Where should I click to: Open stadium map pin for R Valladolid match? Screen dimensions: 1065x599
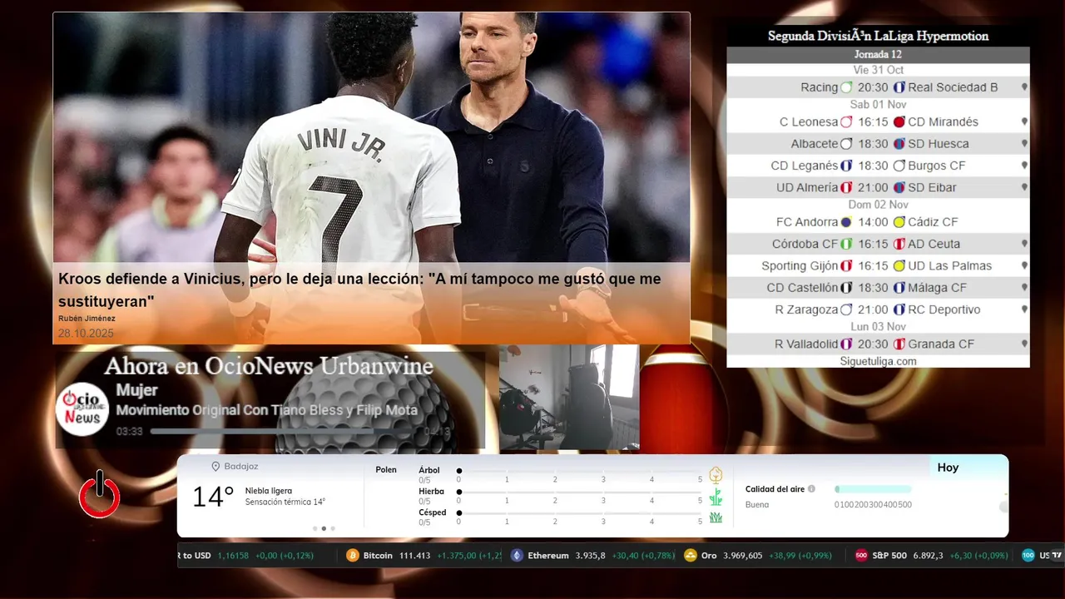pyautogui.click(x=1024, y=344)
